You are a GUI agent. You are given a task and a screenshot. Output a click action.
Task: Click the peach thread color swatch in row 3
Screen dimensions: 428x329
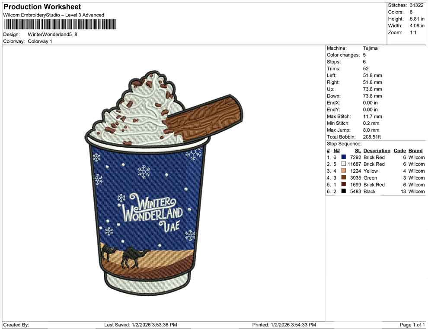pyautogui.click(x=343, y=171)
